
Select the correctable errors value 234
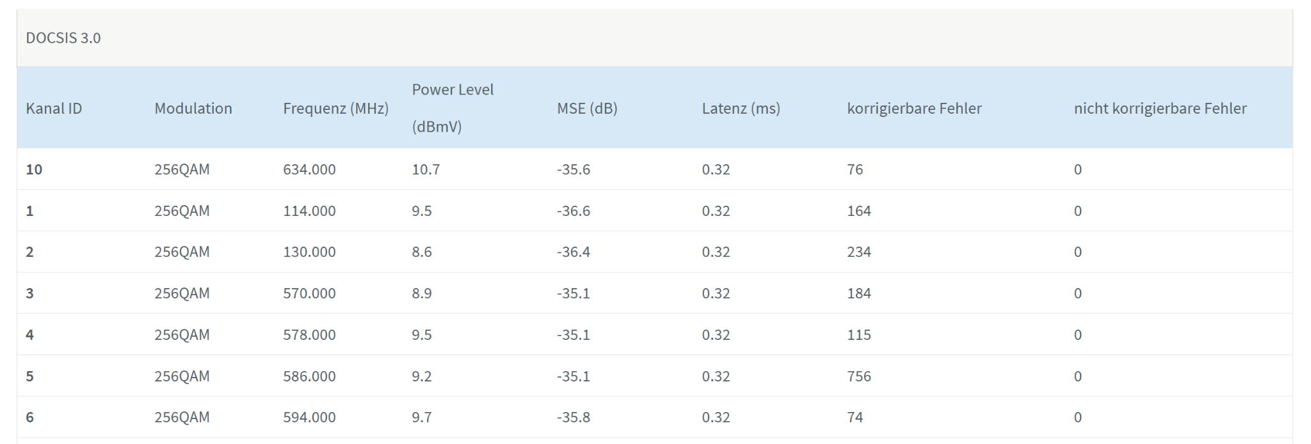point(858,252)
